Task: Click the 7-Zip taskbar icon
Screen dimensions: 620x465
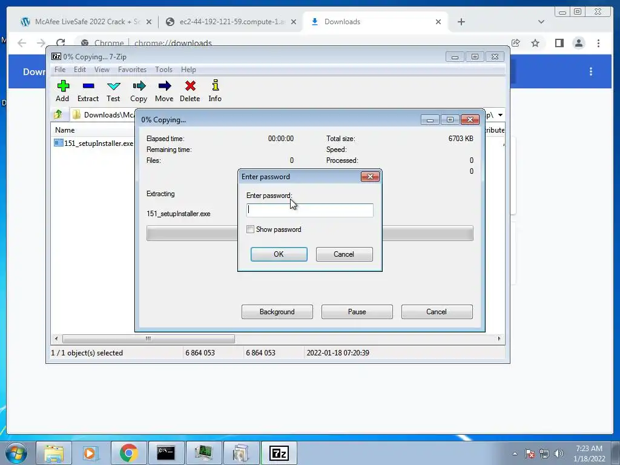Action: point(279,453)
